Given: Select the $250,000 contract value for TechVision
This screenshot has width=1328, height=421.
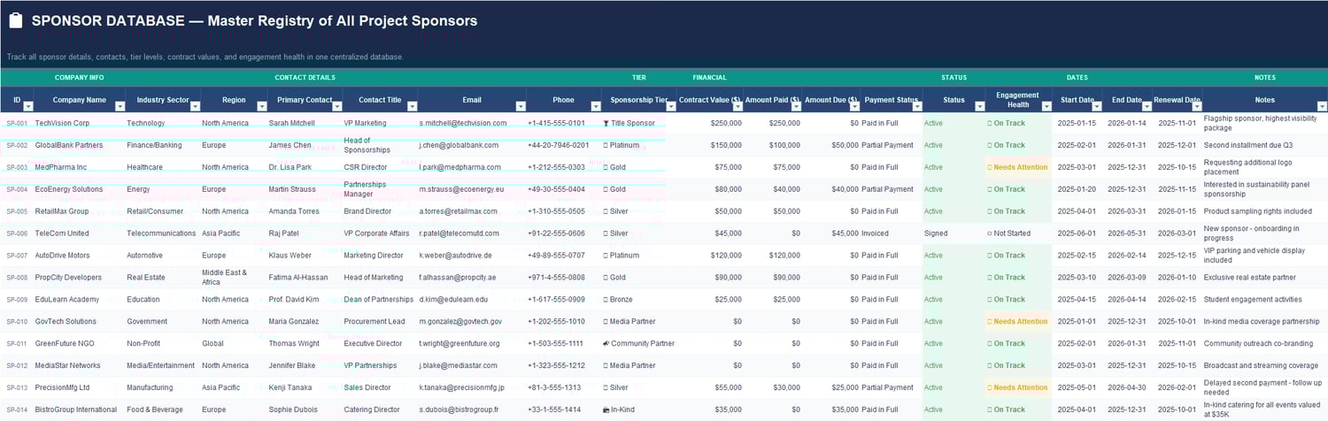Looking at the screenshot, I should (x=709, y=123).
